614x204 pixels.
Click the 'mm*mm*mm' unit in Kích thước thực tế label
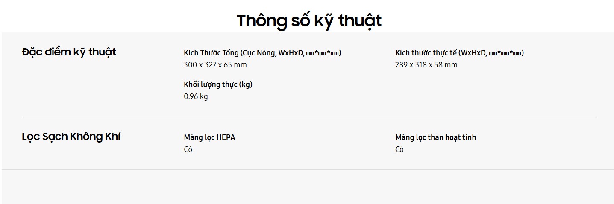pyautogui.click(x=505, y=53)
